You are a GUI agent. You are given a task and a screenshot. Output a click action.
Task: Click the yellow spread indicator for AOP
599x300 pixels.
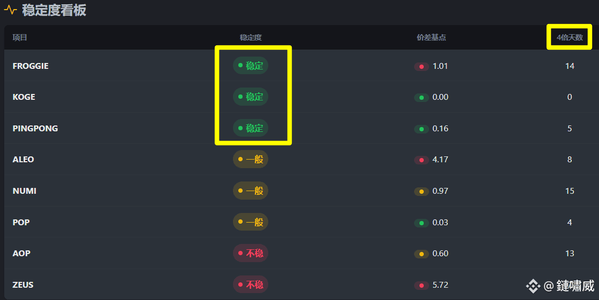(x=422, y=254)
